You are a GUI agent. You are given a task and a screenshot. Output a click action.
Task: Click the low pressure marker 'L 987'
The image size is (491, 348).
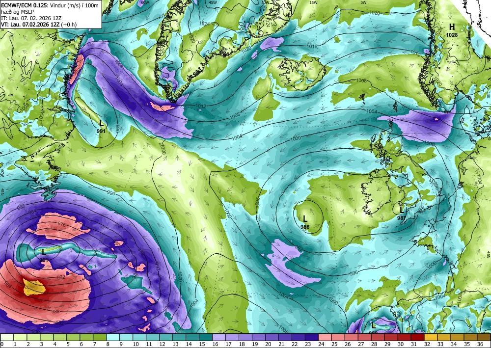[x=402, y=213]
